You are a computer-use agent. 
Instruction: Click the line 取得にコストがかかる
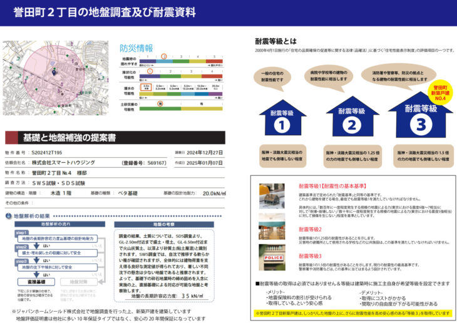[383, 298]
